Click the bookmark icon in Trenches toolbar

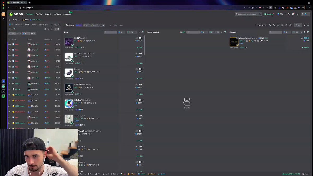[x=286, y=25]
